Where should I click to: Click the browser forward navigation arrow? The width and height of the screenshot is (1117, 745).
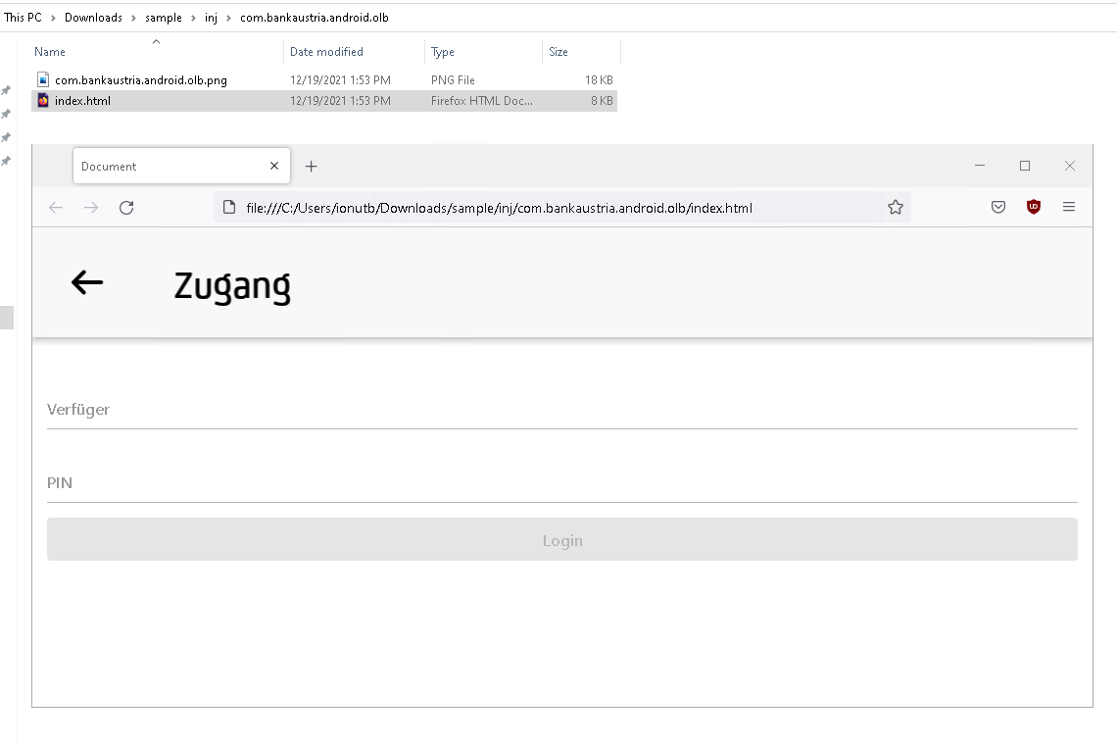click(91, 208)
